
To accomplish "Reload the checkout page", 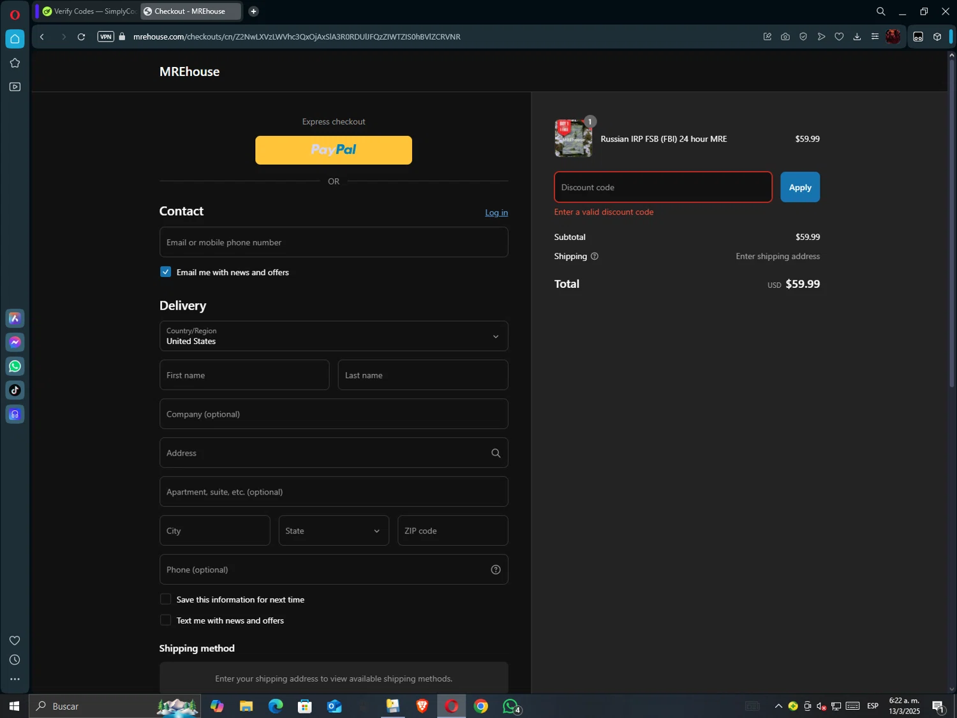I will [81, 37].
